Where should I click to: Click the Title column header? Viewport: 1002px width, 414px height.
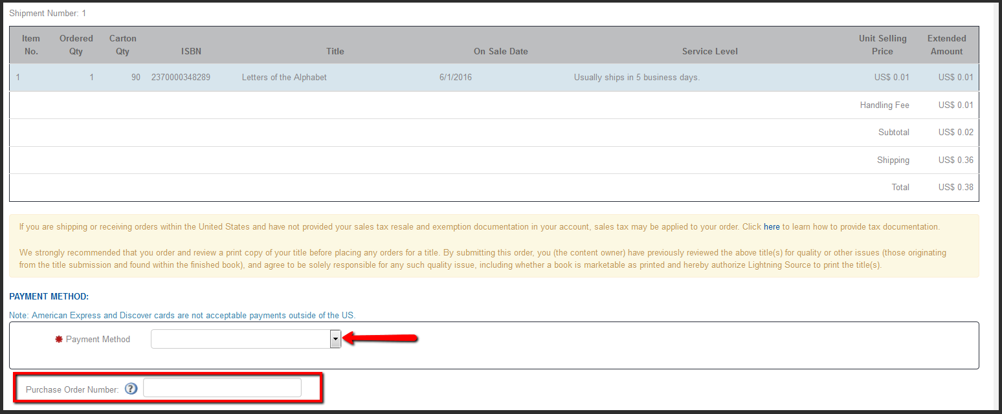pyautogui.click(x=335, y=51)
